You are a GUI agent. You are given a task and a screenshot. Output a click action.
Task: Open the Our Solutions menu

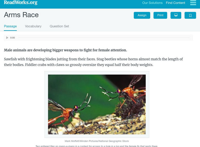coord(152,3)
